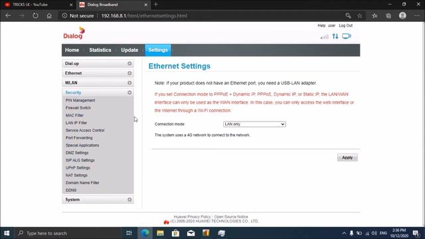Click the Apply button

[347, 157]
